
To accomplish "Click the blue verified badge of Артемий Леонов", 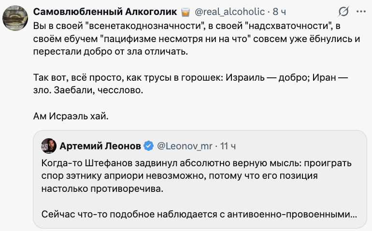I will tap(149, 146).
